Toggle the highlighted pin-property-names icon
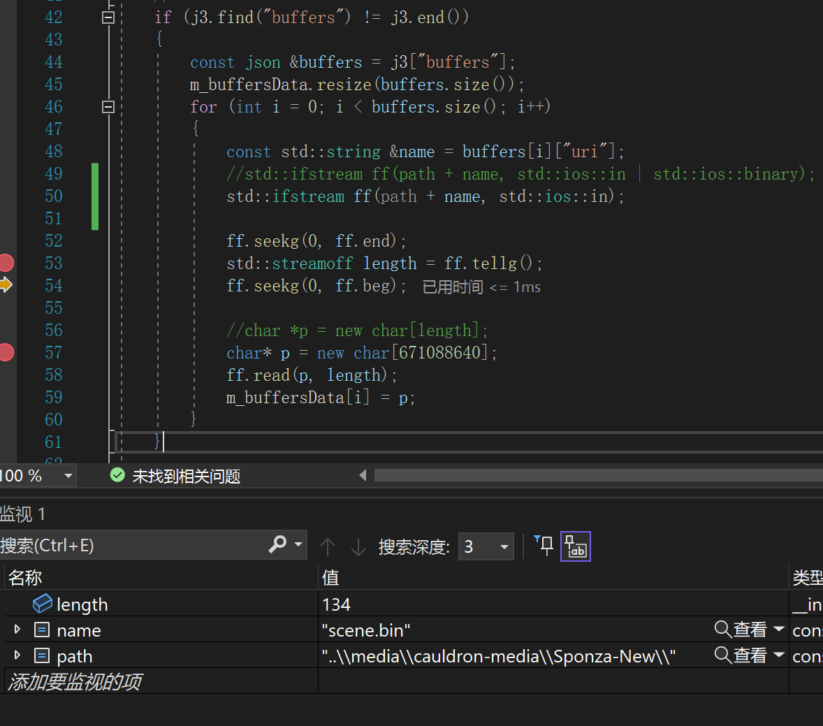Image resolution: width=823 pixels, height=726 pixels. coord(575,546)
